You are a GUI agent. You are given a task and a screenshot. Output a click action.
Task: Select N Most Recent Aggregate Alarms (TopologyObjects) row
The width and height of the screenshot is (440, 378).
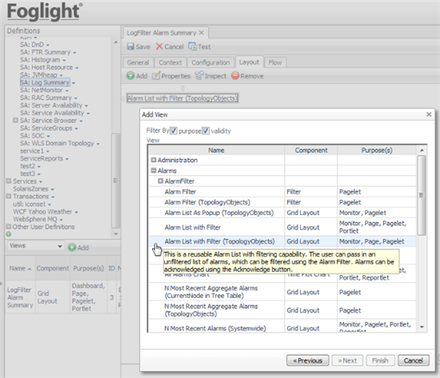point(282,310)
